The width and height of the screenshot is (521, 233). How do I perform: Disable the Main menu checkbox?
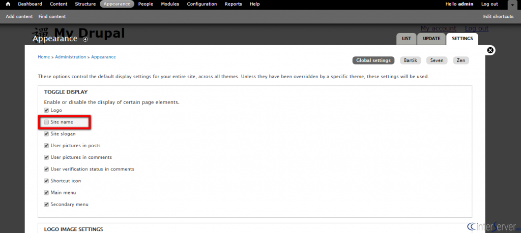(46, 192)
